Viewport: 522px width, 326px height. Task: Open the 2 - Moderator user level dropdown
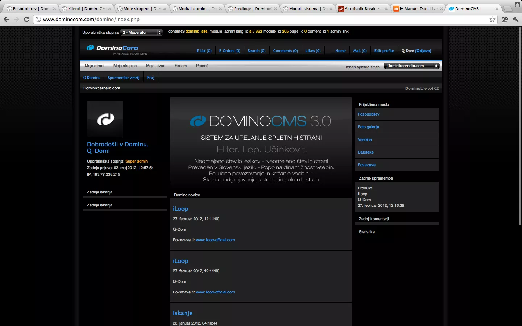tap(141, 32)
